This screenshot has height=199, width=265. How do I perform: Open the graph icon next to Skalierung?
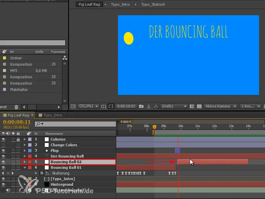(x=48, y=173)
